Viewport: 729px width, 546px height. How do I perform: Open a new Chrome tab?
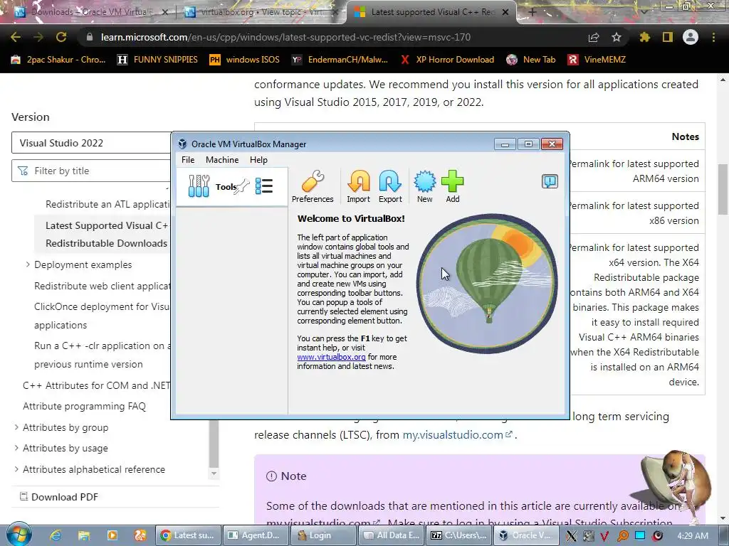coord(532,13)
